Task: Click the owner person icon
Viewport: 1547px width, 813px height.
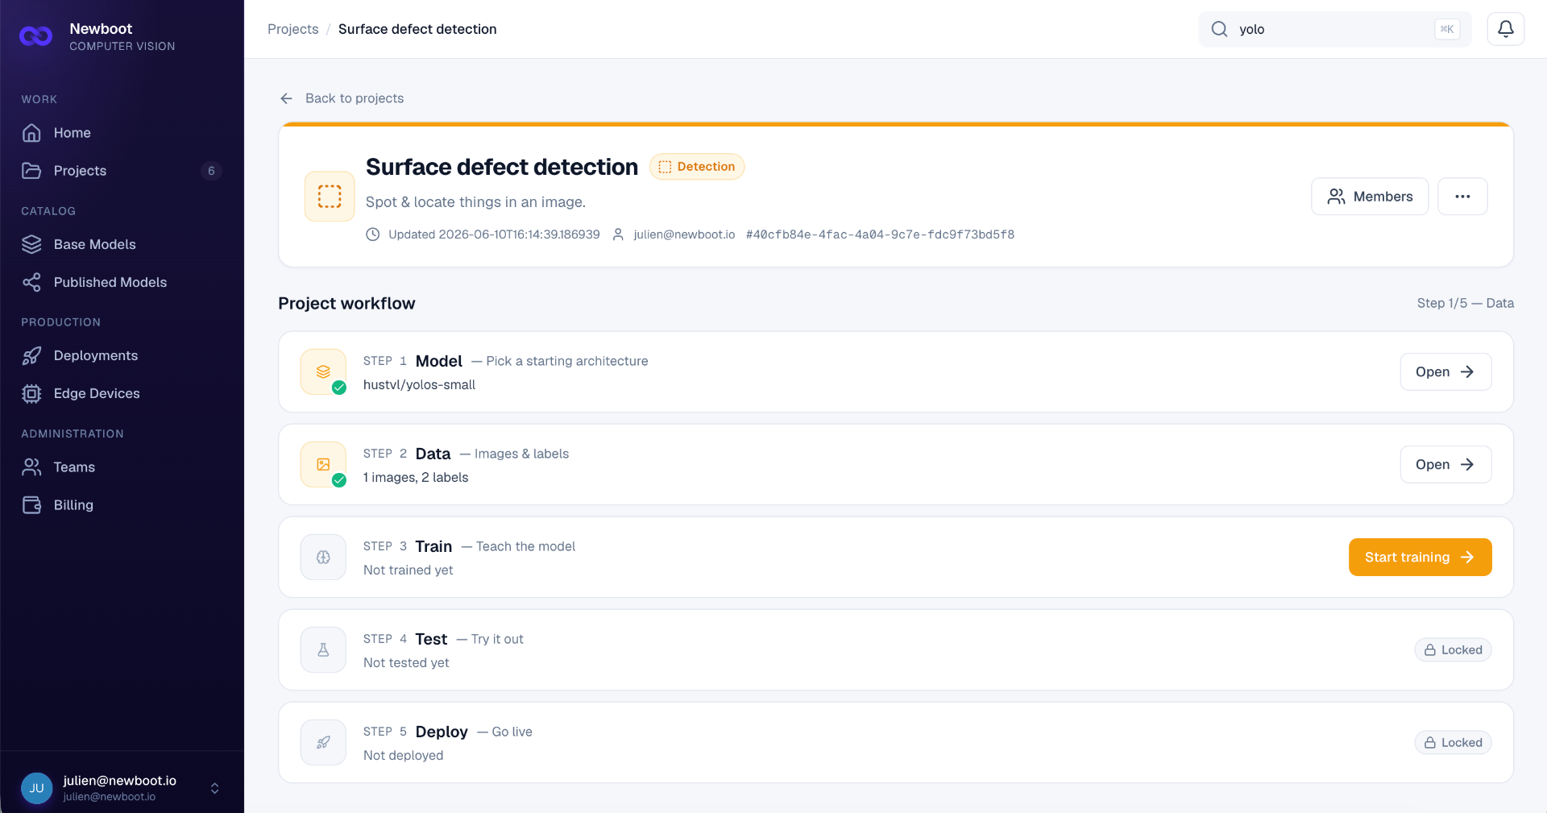Action: (x=618, y=234)
